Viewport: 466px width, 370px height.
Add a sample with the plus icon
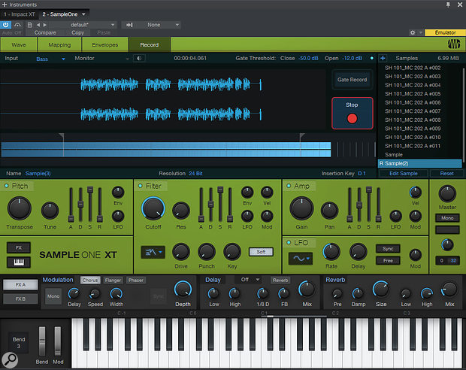383,58
